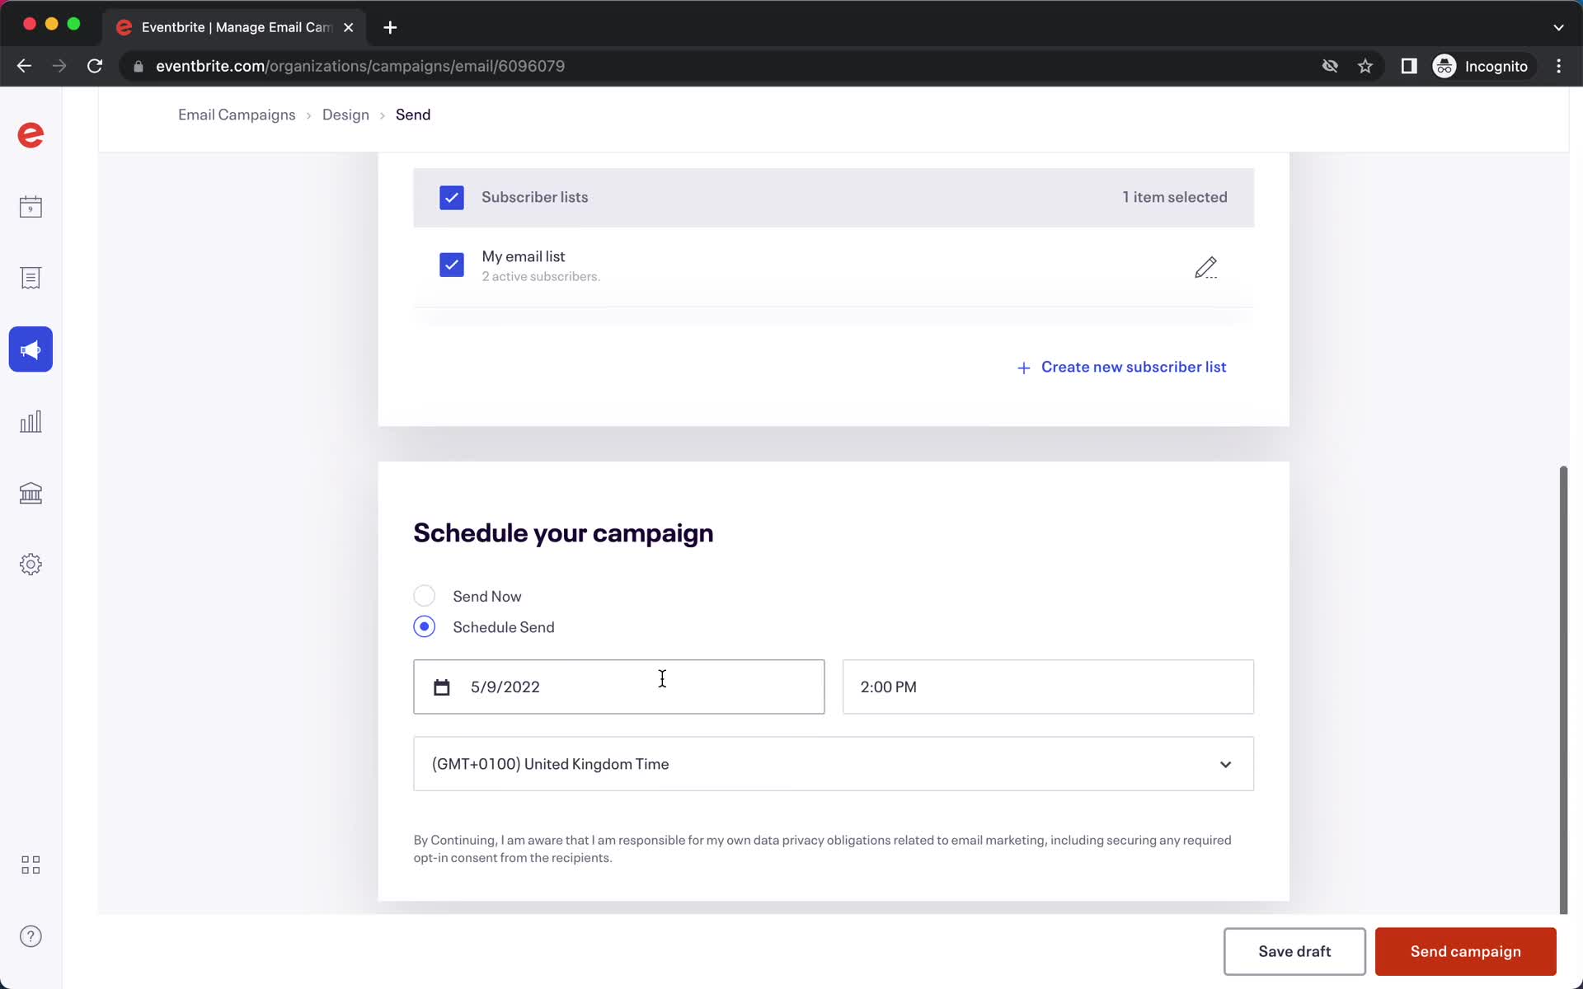Switch to the Eventbrite Manage Email tab
Screen dimensions: 1583x989
pos(235,27)
